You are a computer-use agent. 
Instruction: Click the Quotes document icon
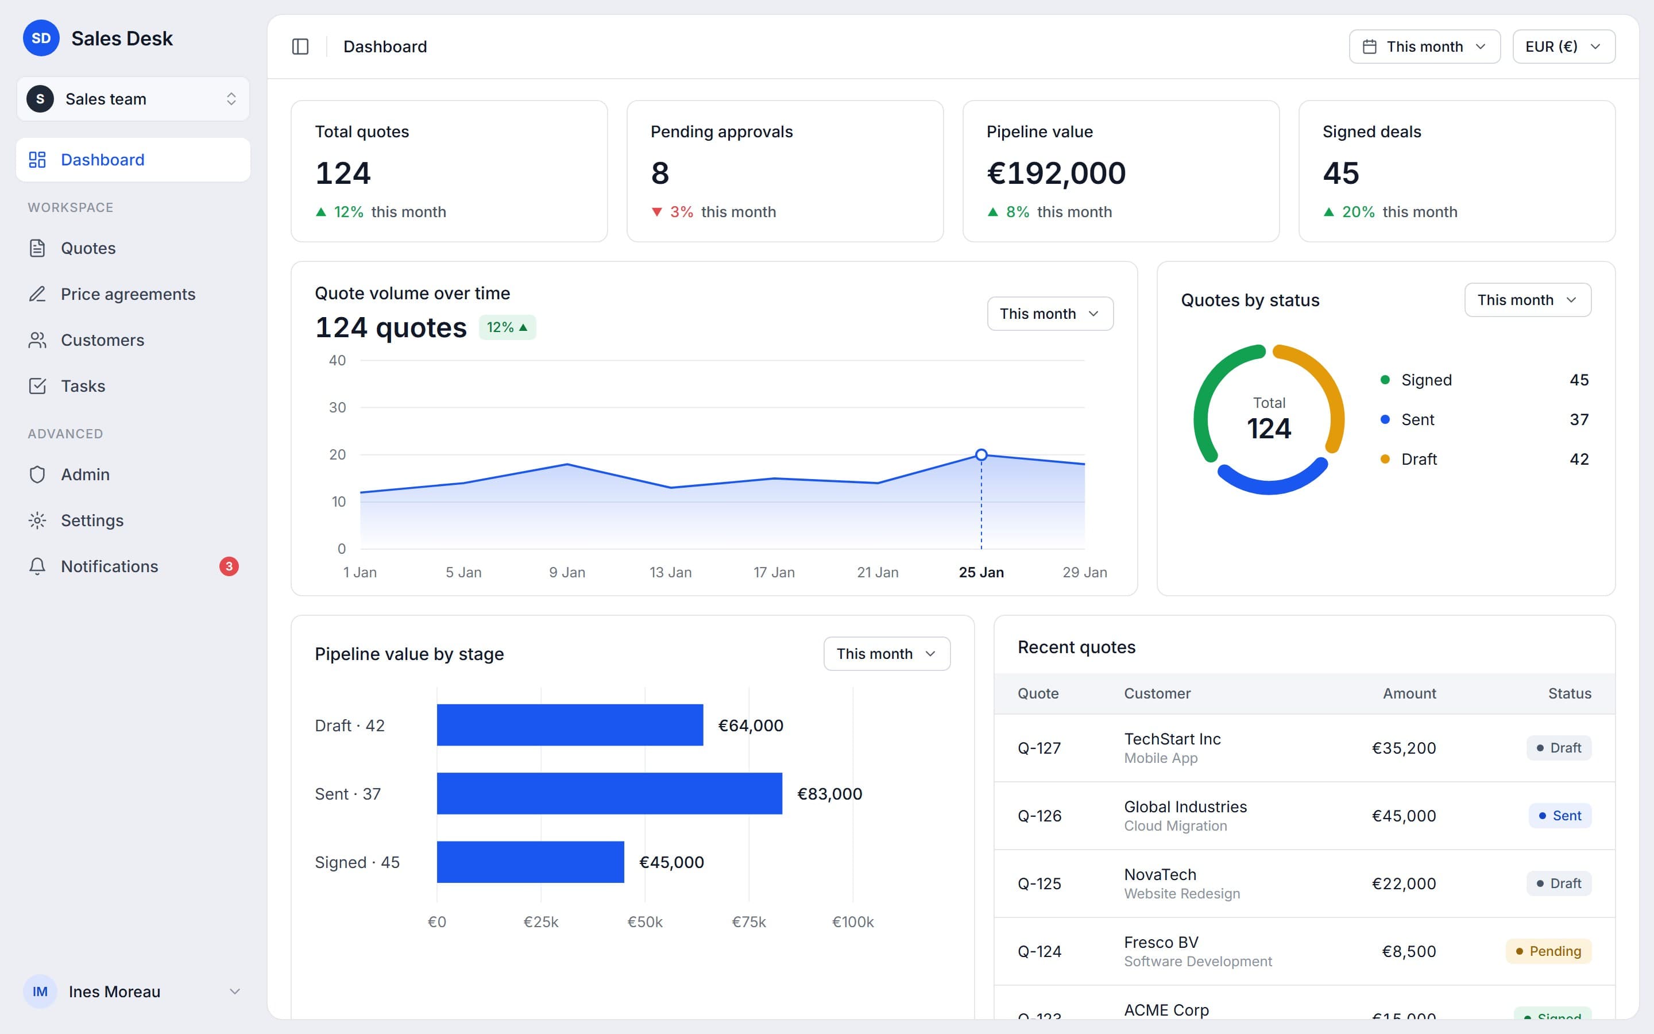37,248
